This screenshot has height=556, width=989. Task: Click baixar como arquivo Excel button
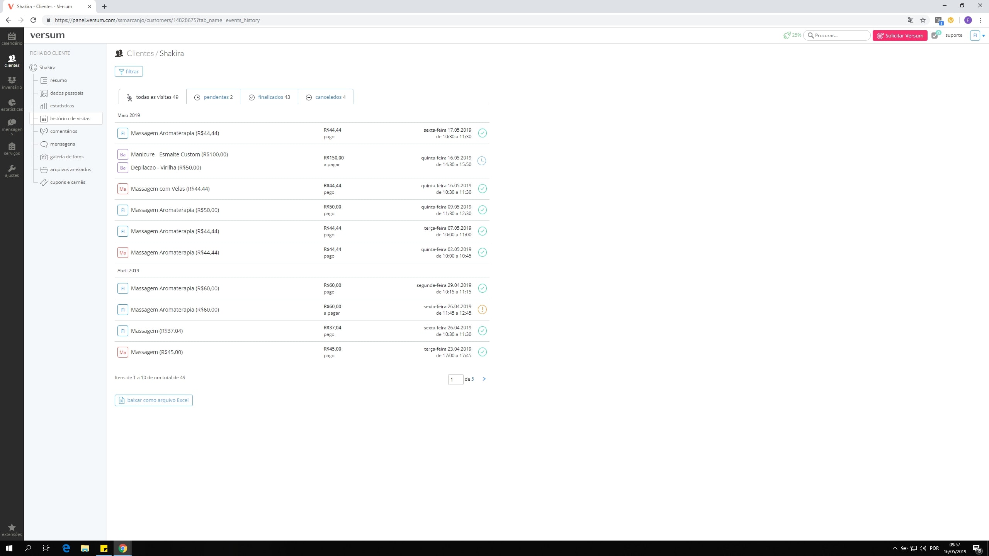pyautogui.click(x=154, y=400)
